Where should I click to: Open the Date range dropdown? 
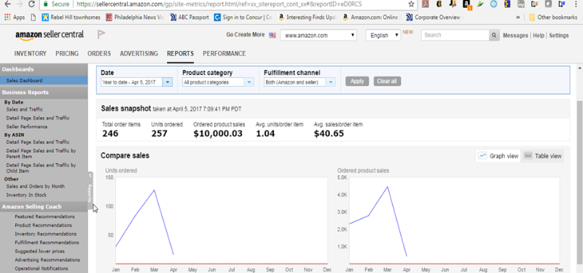[136, 82]
